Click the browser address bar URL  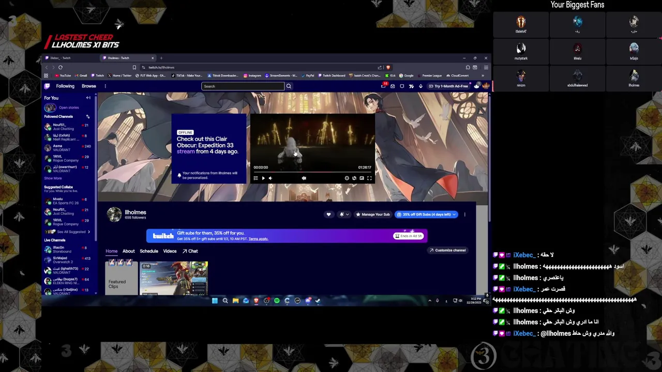pyautogui.click(x=161, y=67)
